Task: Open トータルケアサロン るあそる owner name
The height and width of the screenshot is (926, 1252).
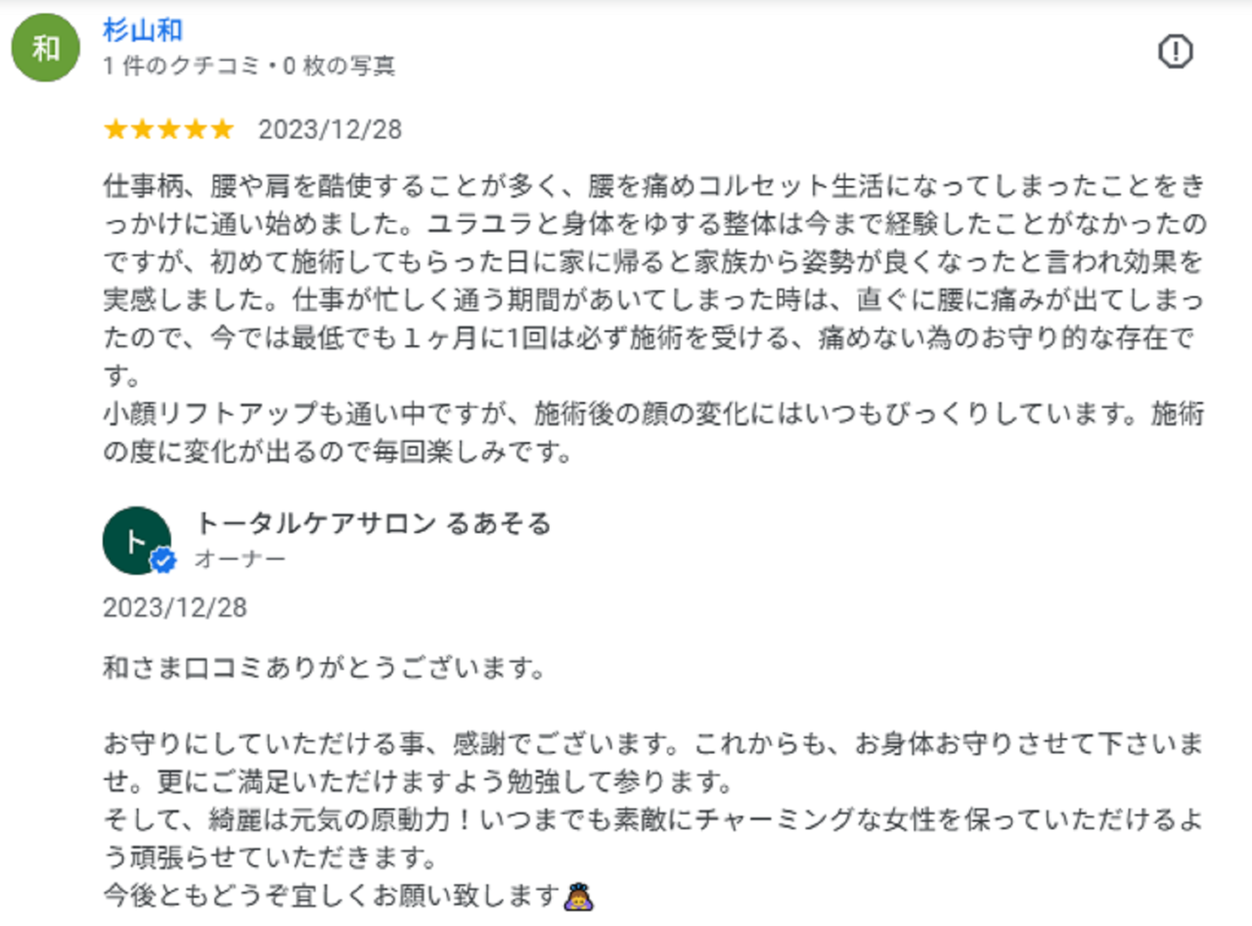Action: tap(373, 524)
